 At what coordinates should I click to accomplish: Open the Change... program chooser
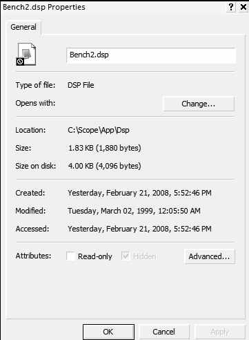(x=199, y=104)
